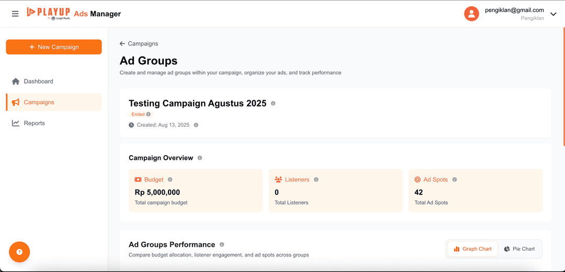Start a New Campaign
The width and height of the screenshot is (565, 272).
[54, 47]
